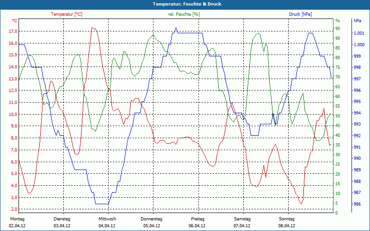Viewport: 370px width, 231px height.
Task: Click the '2,0' temperature axis value
Action: pos(14,209)
